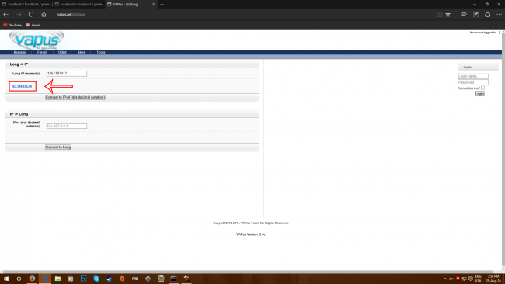Image resolution: width=505 pixels, height=284 pixels.
Task: Focus the Long IP numeric field
Action: tap(67, 74)
